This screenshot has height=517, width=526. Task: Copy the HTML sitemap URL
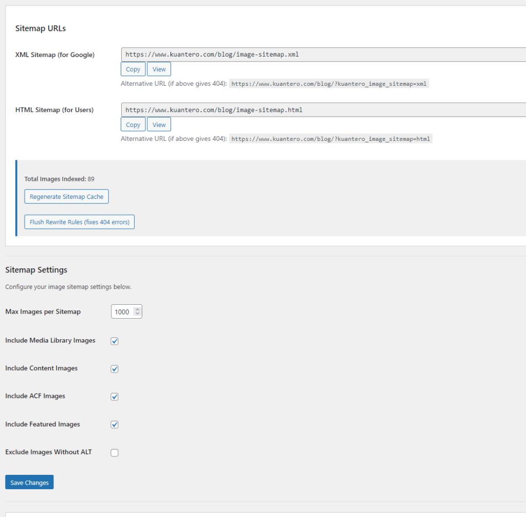[x=133, y=124]
